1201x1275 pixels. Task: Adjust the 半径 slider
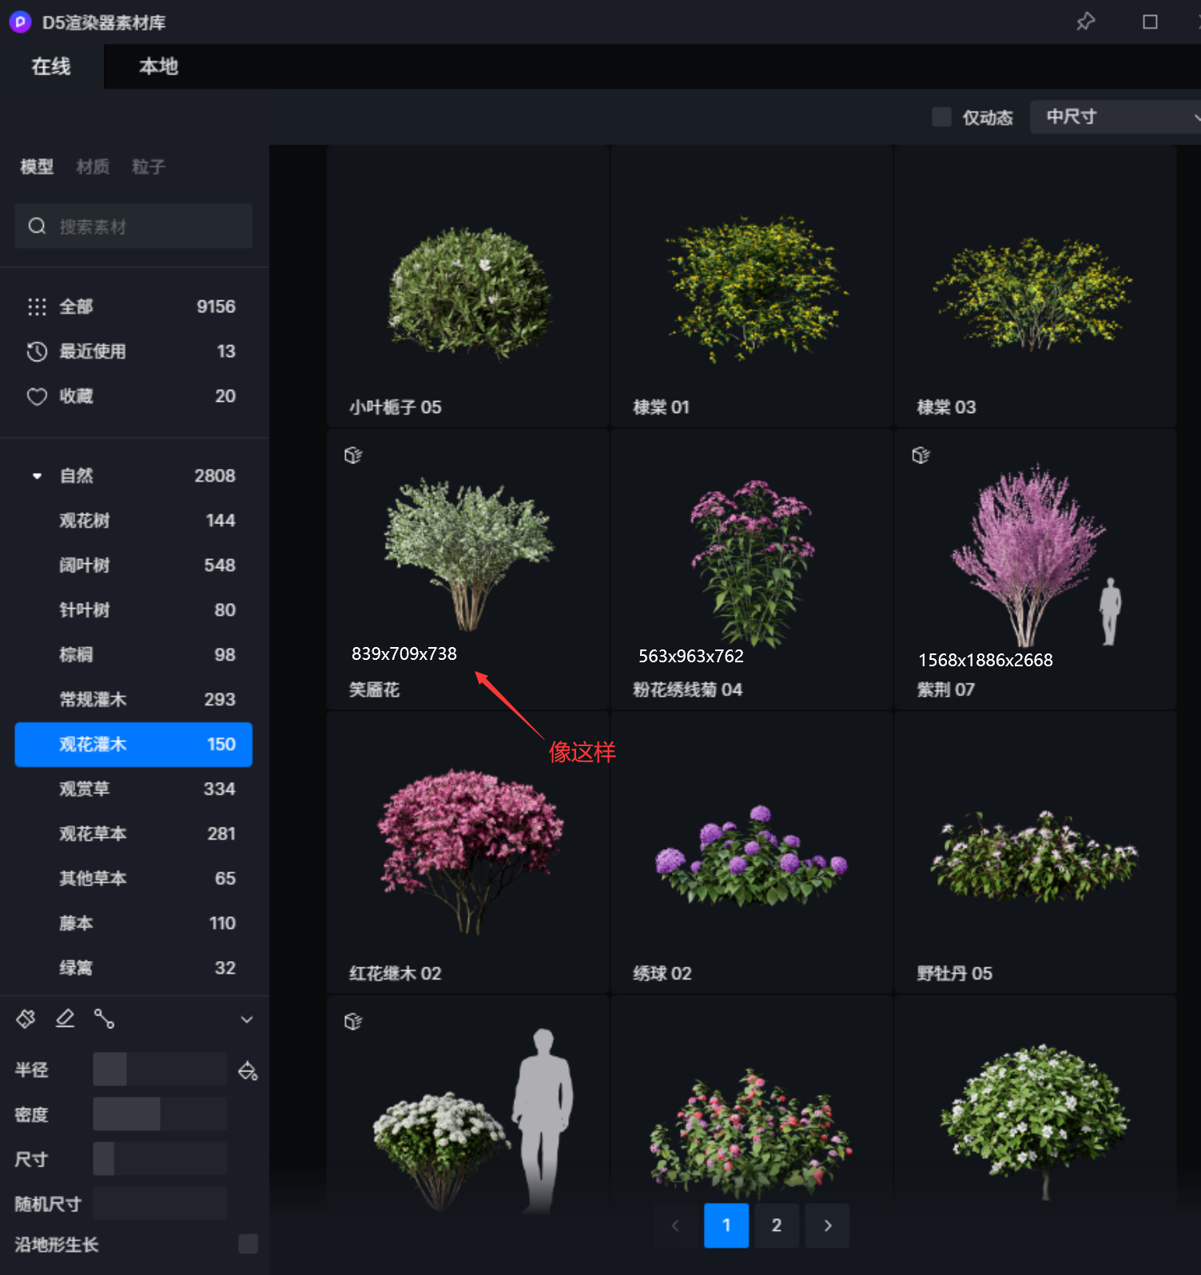pyautogui.click(x=160, y=1070)
